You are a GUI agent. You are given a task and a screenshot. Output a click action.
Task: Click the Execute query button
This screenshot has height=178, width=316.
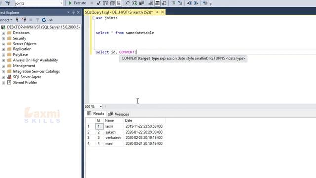coord(77,3)
